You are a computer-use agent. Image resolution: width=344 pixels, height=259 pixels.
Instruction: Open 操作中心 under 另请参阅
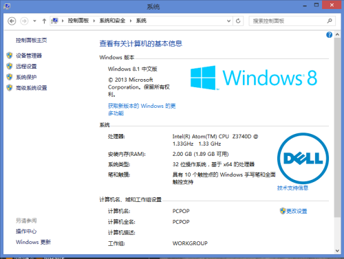[x=26, y=232]
